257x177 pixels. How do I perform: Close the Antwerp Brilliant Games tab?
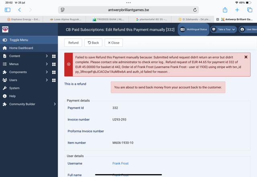[218, 19]
